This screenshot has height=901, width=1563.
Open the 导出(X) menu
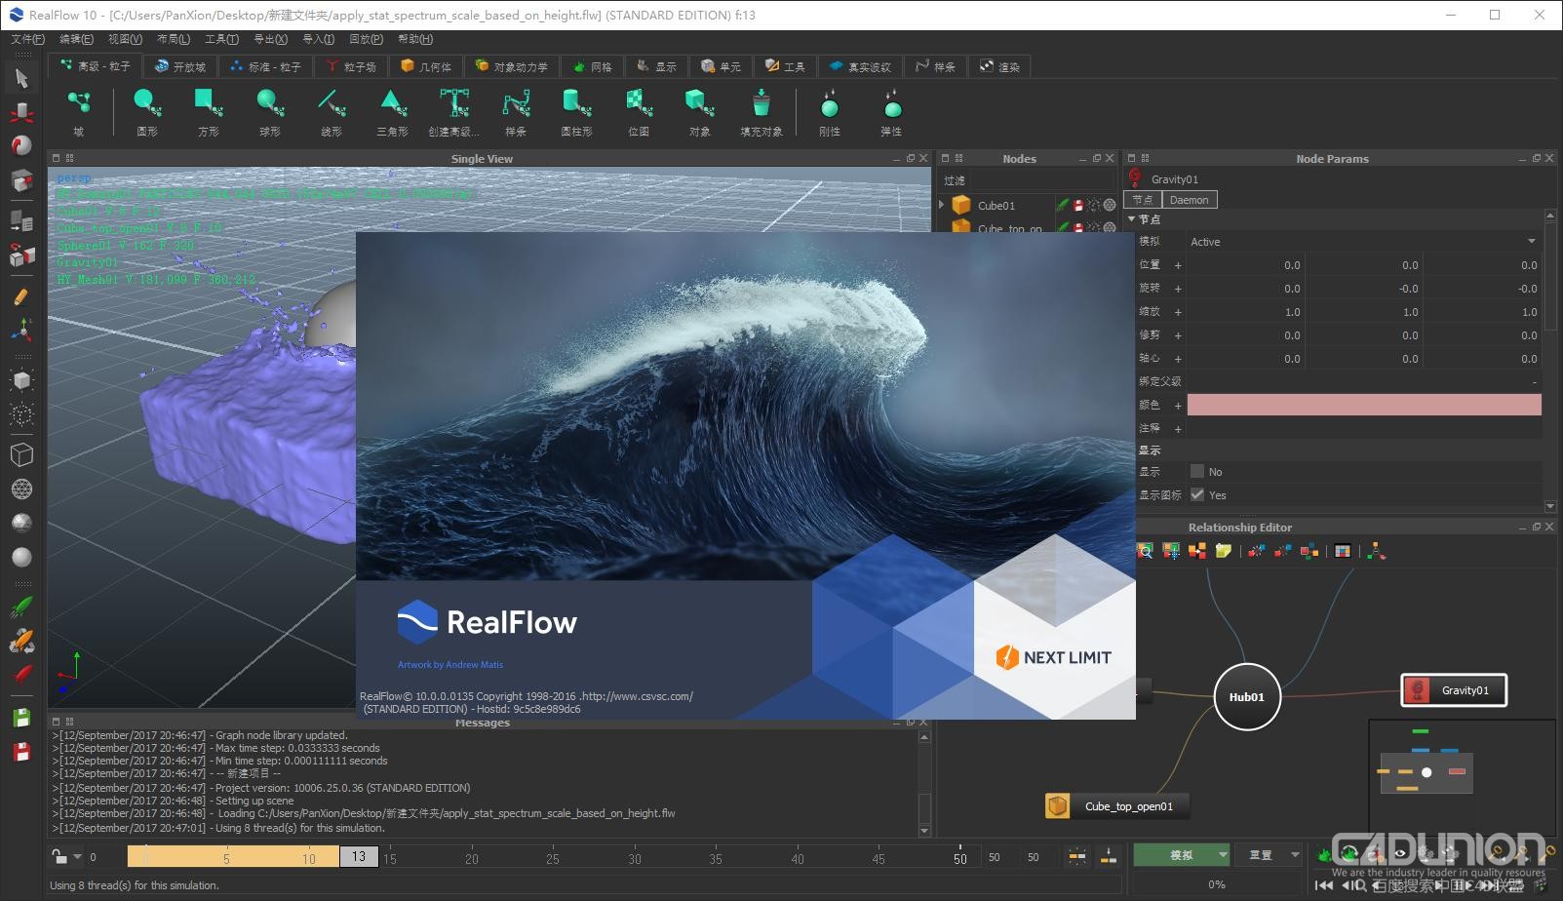270,39
